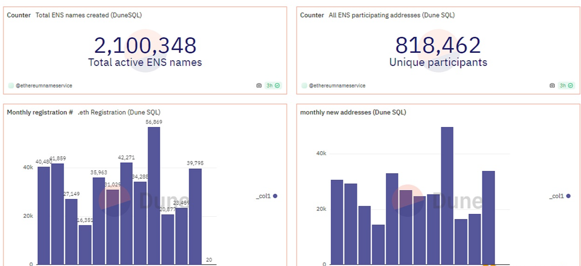Select the bar labeled 39,795 in registration chart
581x266 pixels.
[x=195, y=216]
